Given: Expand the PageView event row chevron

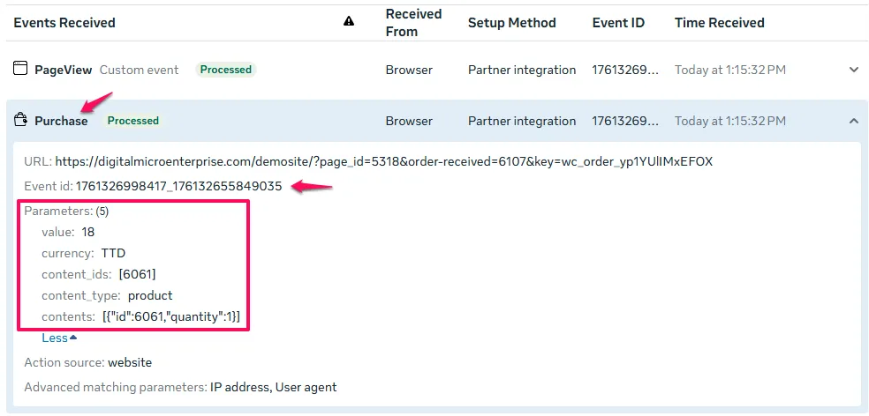Looking at the screenshot, I should (x=853, y=70).
